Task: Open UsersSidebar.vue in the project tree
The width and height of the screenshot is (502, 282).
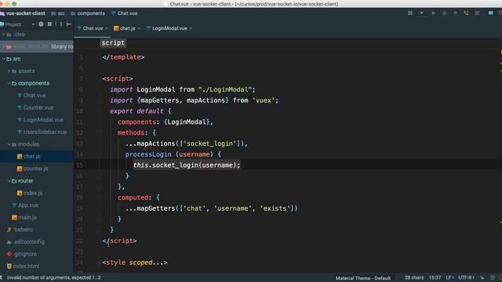Action: click(x=45, y=132)
